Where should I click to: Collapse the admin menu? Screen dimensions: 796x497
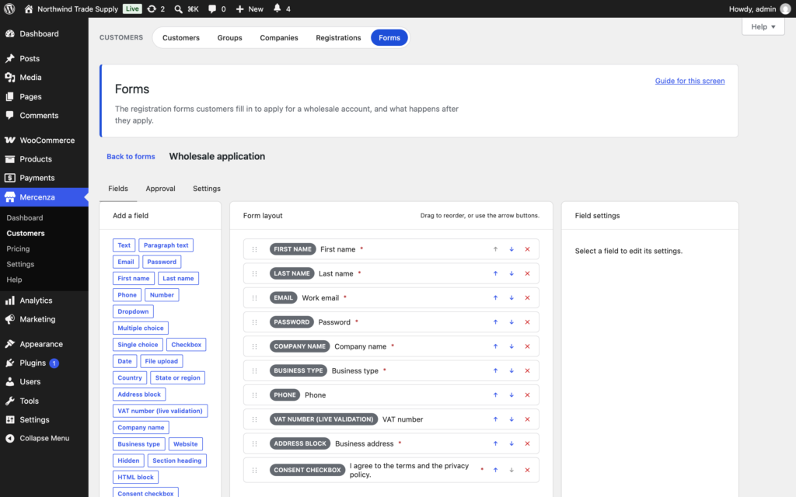pos(44,438)
